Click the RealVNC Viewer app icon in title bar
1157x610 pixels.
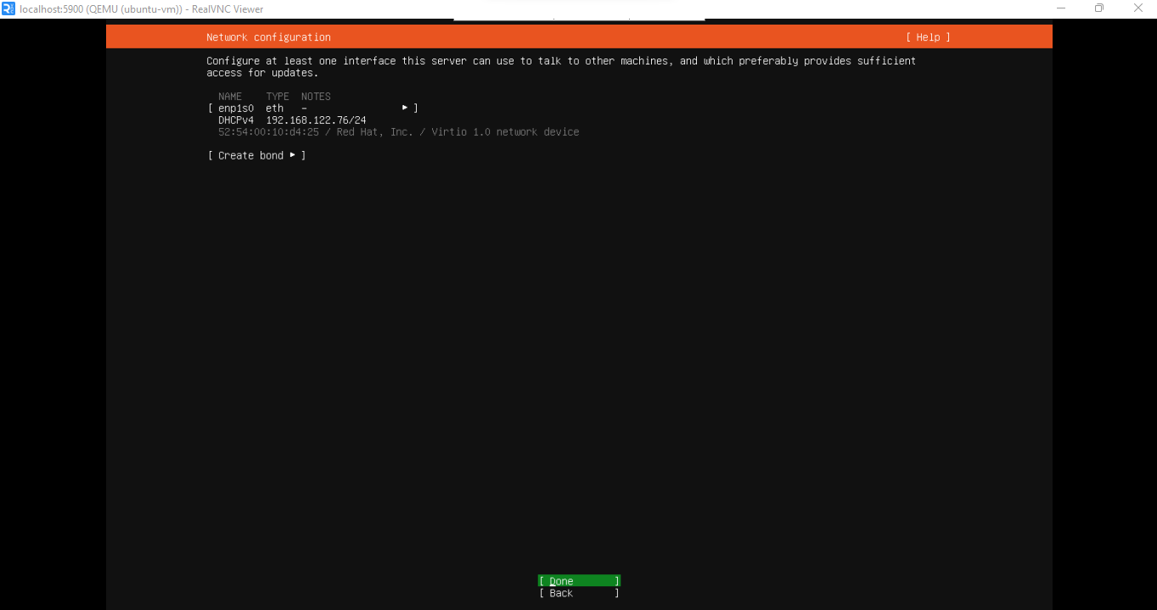coord(8,8)
